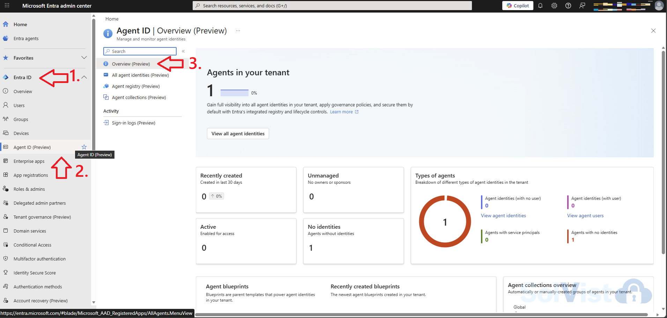The height and width of the screenshot is (318, 667).
Task: Open the help question mark icon
Action: [568, 6]
